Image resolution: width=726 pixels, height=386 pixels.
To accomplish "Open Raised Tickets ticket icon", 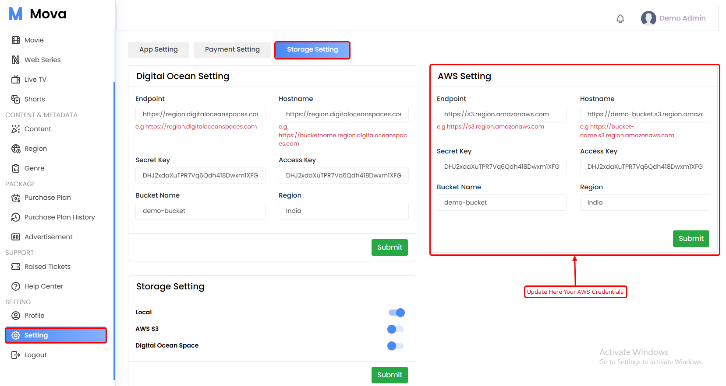I will (x=16, y=267).
